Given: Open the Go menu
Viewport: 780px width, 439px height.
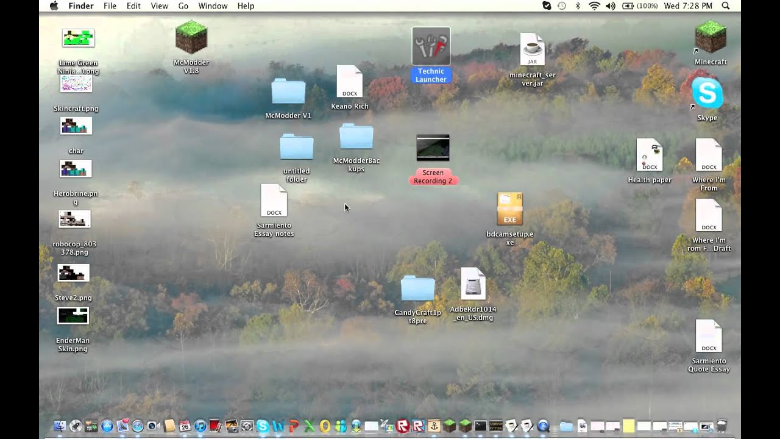Looking at the screenshot, I should click(183, 6).
